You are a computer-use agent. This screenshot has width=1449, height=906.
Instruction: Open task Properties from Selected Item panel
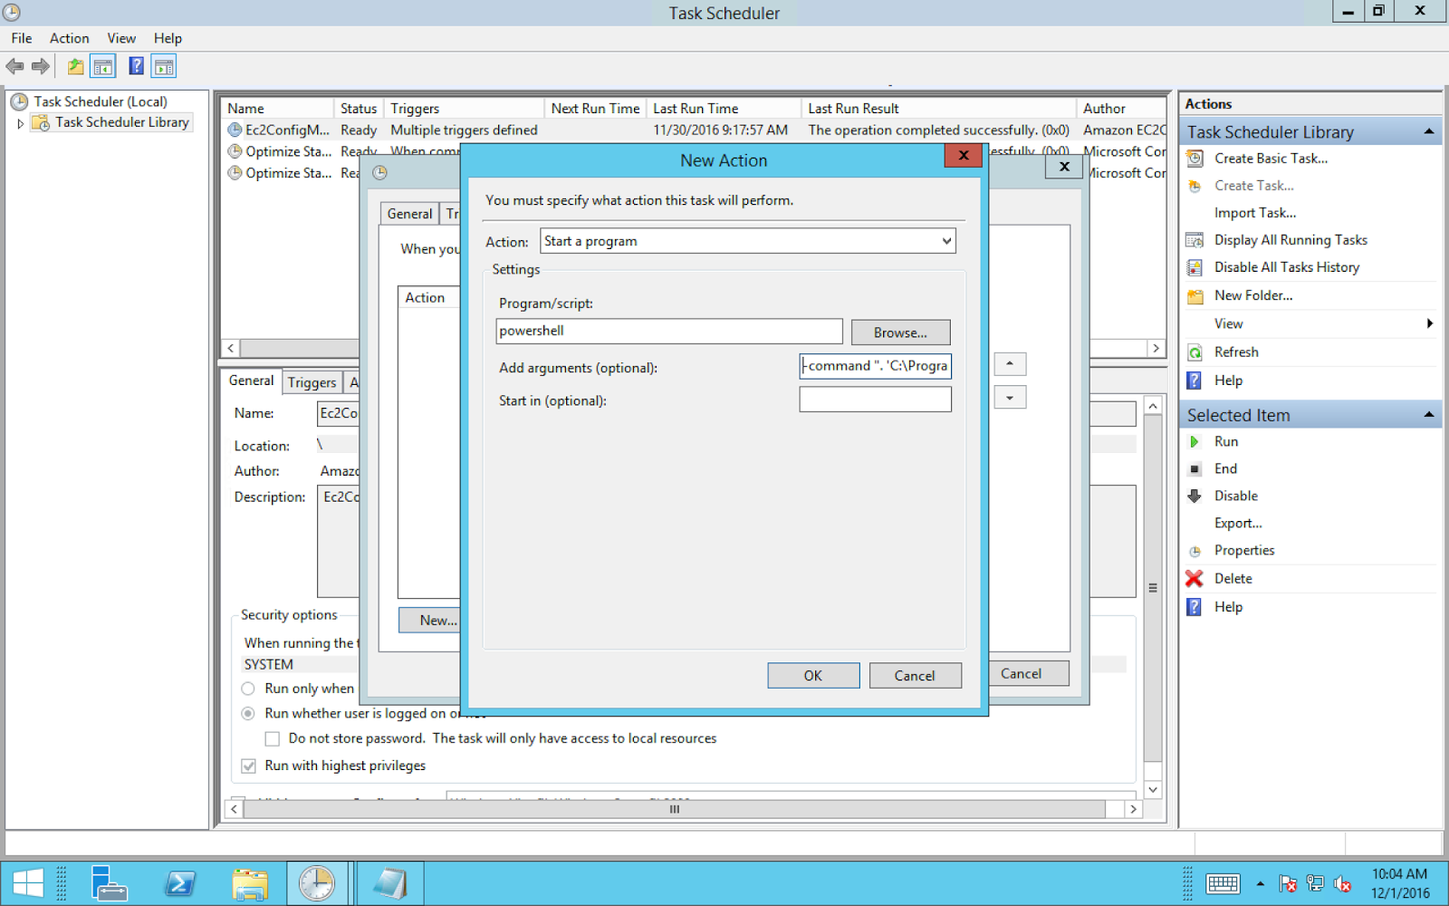(1243, 550)
